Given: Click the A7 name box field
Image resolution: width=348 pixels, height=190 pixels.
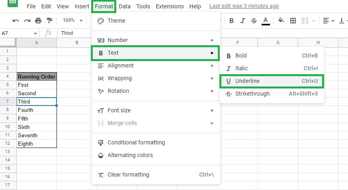Looking at the screenshot, I should 19,33.
